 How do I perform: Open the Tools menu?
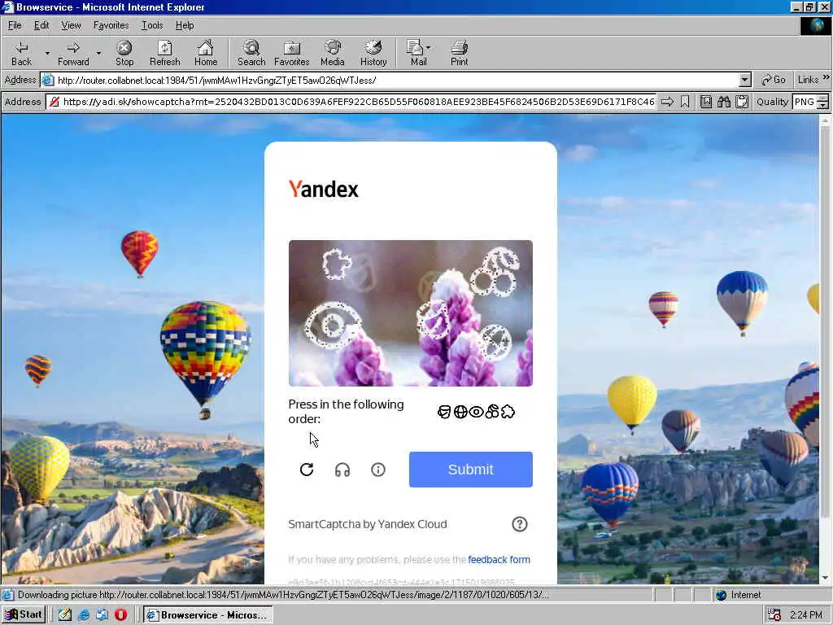152,25
